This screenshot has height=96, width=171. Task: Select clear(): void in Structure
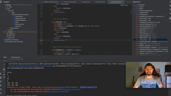(x=143, y=53)
